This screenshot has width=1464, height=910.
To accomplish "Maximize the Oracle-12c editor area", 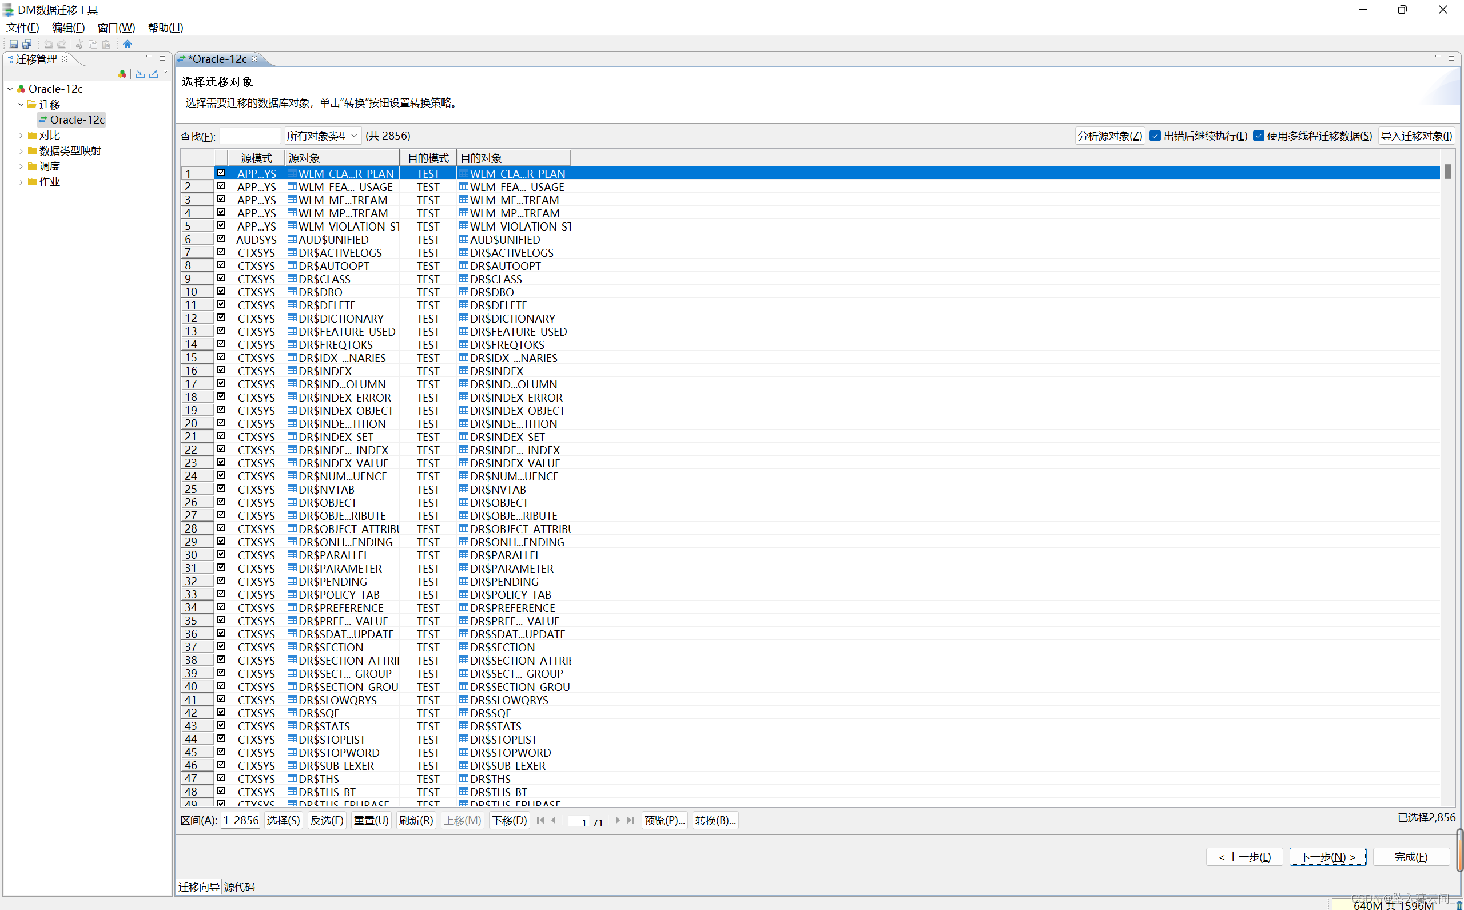I will (x=1451, y=57).
